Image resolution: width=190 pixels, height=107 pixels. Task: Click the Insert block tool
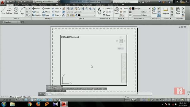point(116,11)
